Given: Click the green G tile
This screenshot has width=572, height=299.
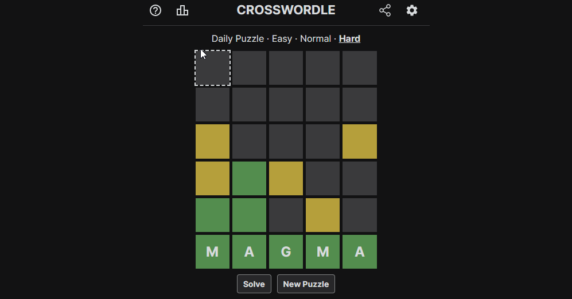Looking at the screenshot, I should tap(286, 251).
